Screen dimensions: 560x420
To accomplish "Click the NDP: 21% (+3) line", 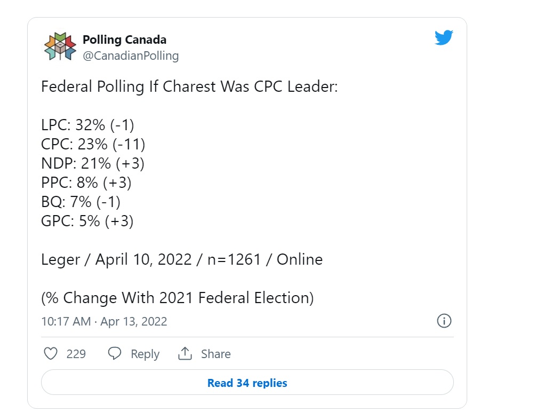I will [x=93, y=164].
